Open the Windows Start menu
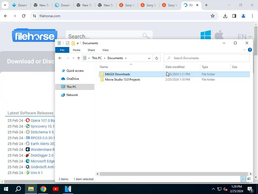The width and height of the screenshot is (258, 194). pos(6,189)
